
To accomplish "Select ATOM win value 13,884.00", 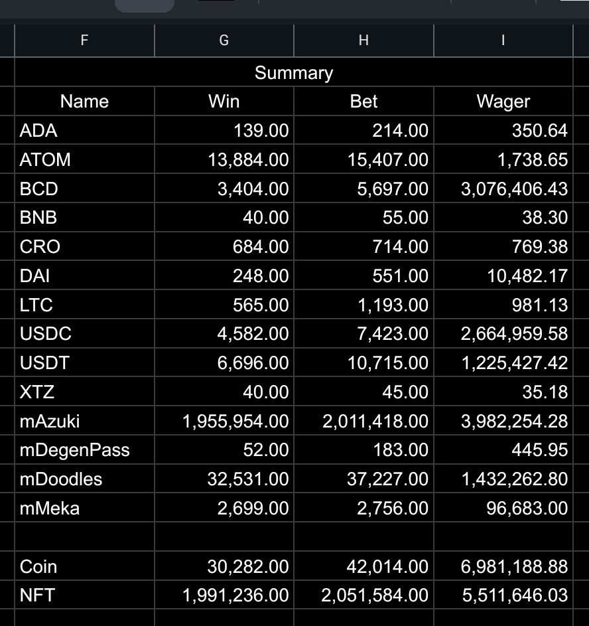I will 224,159.
